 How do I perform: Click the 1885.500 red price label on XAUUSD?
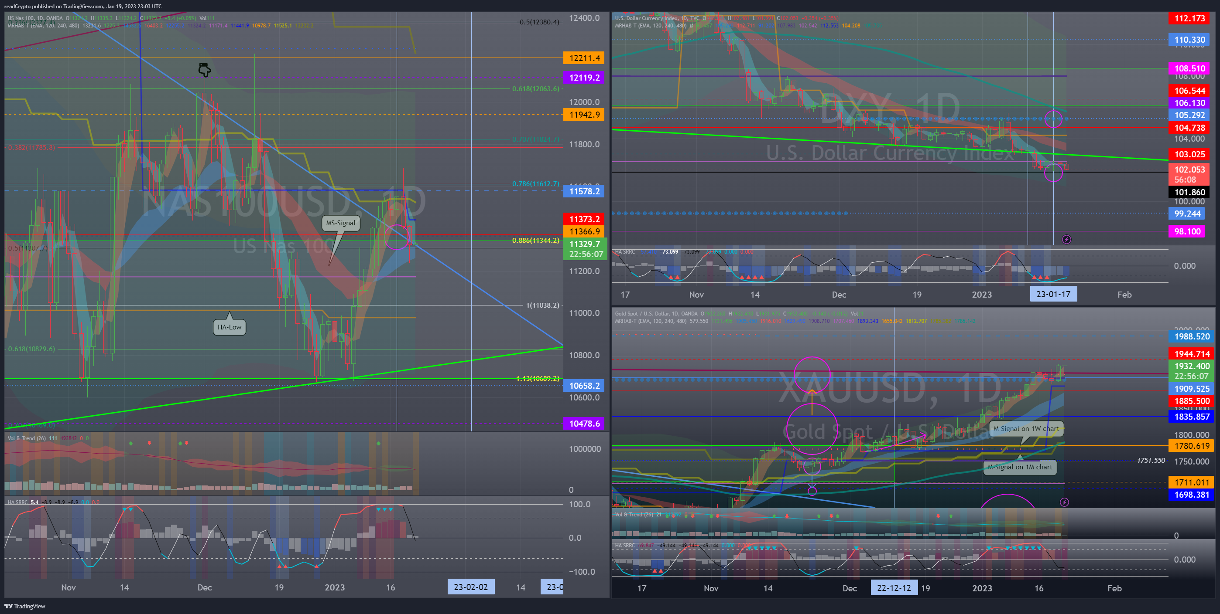coord(1192,401)
